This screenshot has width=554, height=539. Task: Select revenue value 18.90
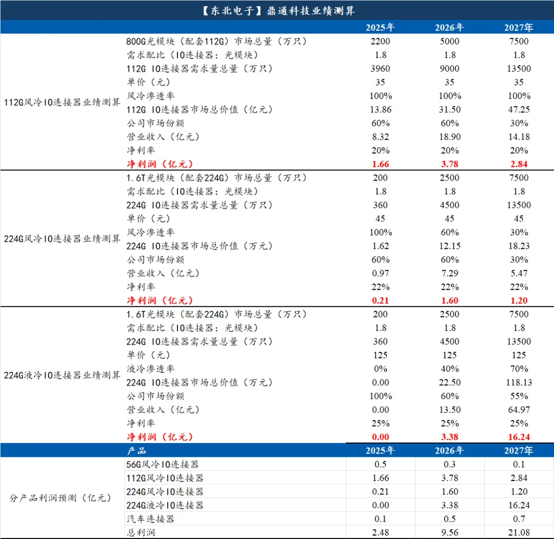[x=450, y=137]
